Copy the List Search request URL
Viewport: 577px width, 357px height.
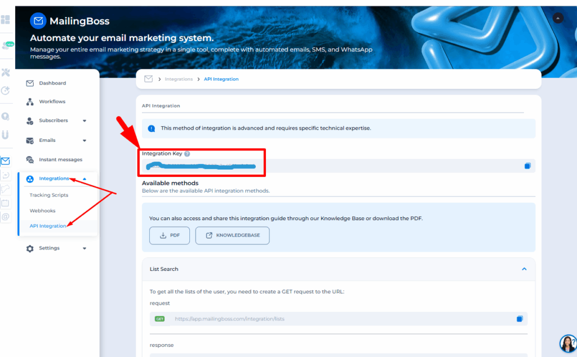pos(520,319)
